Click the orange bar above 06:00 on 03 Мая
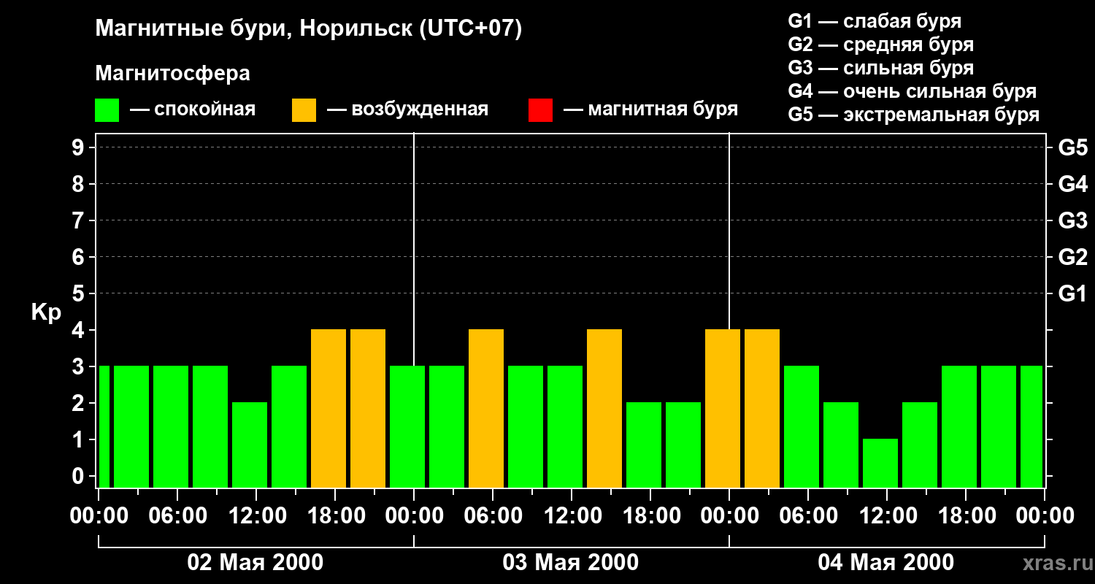The image size is (1095, 584). tap(486, 408)
